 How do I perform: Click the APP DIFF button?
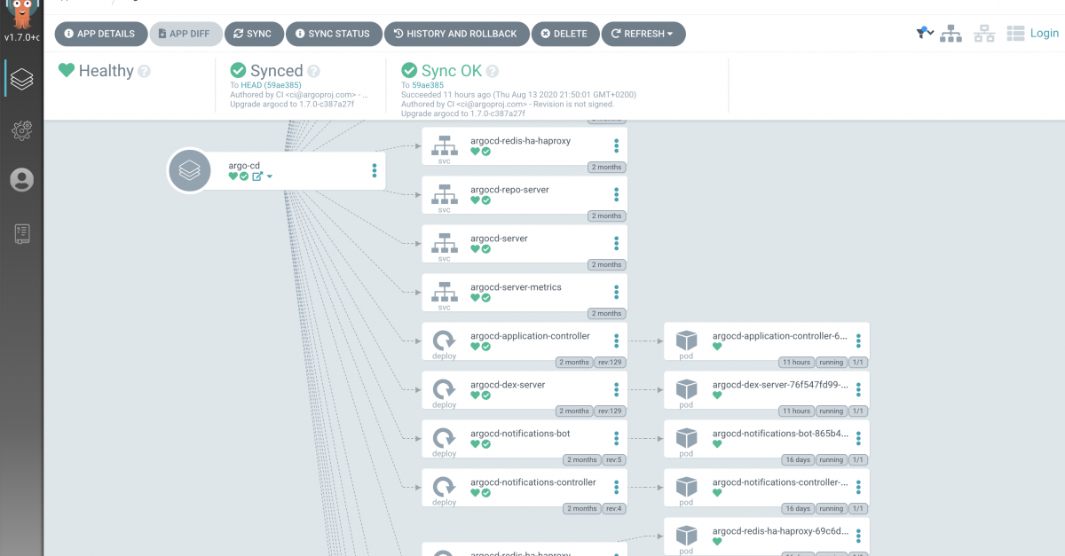click(185, 34)
